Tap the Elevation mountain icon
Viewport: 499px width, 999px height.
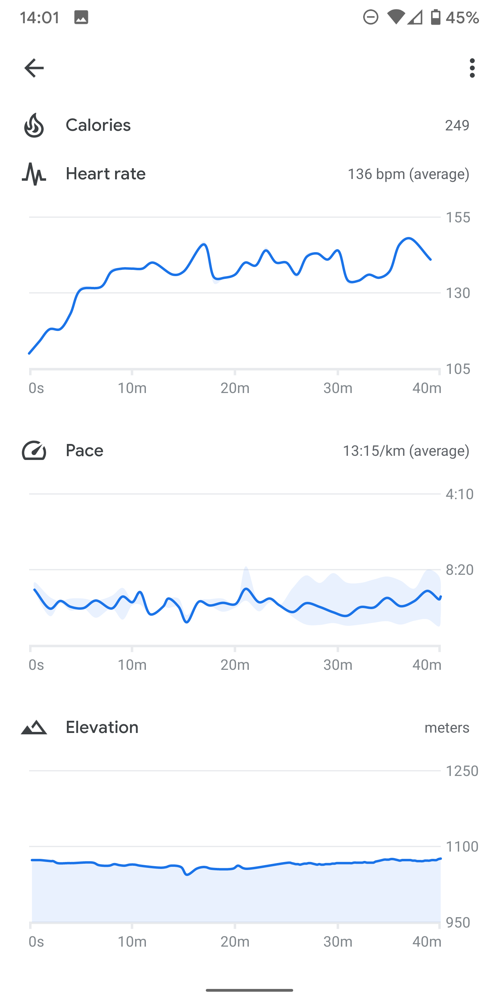click(x=34, y=727)
